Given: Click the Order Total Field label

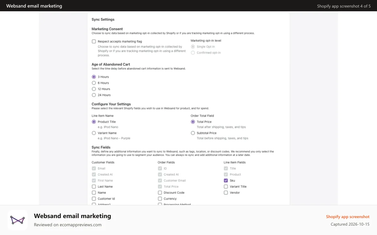Looking at the screenshot, I should 202,116.
